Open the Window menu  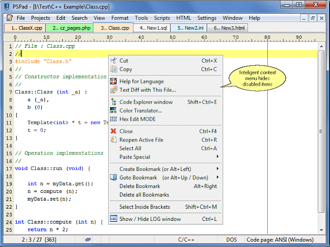point(232,18)
